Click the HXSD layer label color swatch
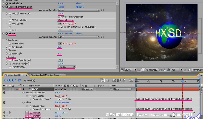 20,89
